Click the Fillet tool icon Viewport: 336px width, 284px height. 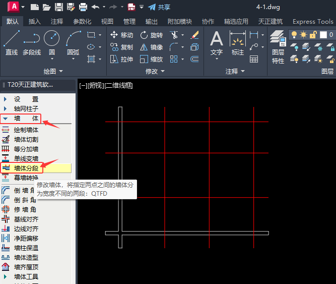point(174,47)
